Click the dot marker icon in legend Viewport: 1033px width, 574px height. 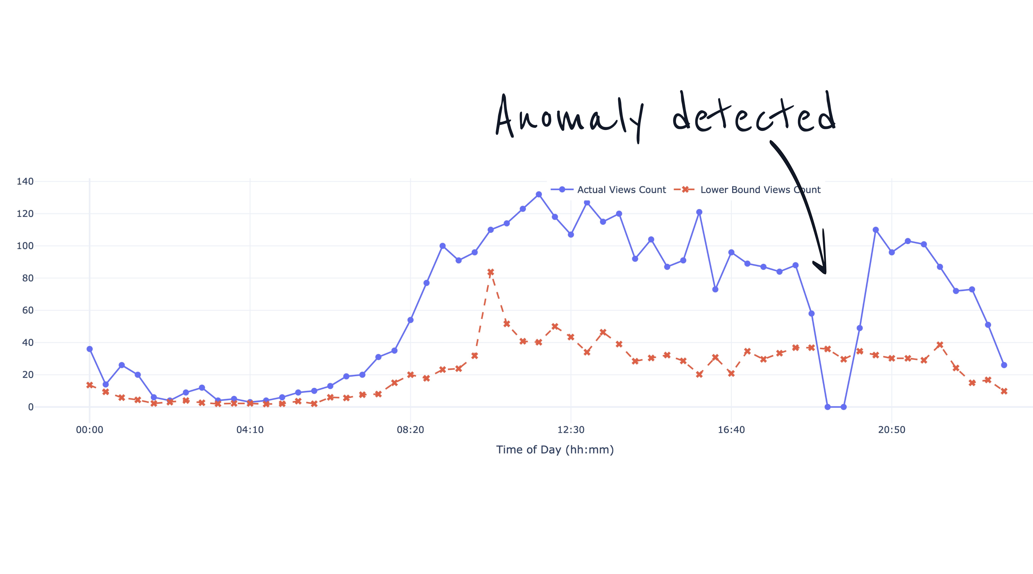[x=562, y=189]
